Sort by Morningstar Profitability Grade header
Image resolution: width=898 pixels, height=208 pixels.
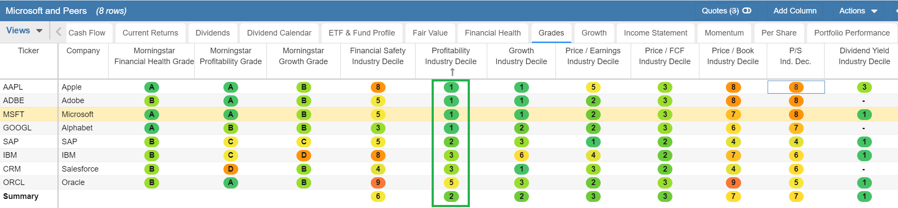pyautogui.click(x=230, y=56)
